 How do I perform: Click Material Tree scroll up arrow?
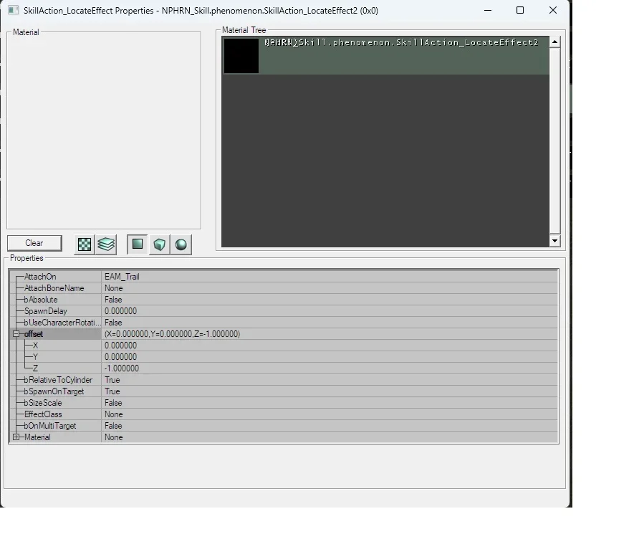click(x=554, y=42)
